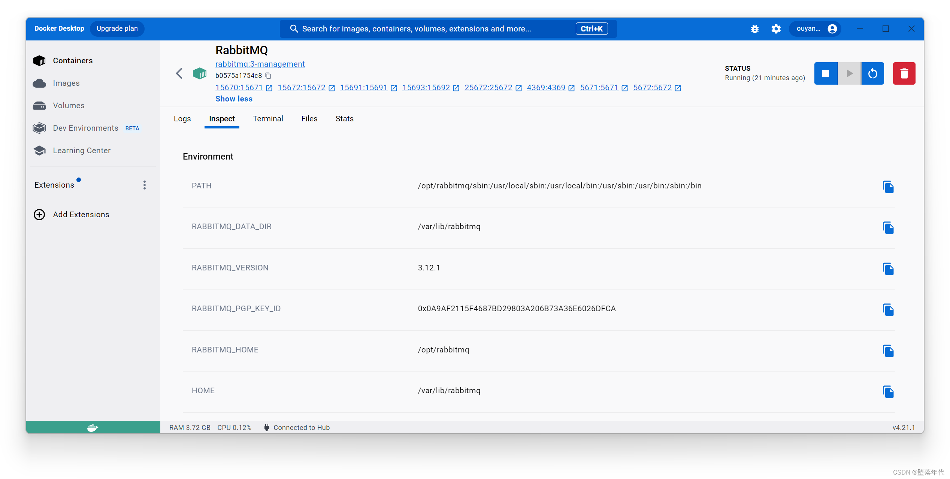The image size is (950, 479).
Task: Open Extensions three-dot options menu
Action: [x=145, y=185]
